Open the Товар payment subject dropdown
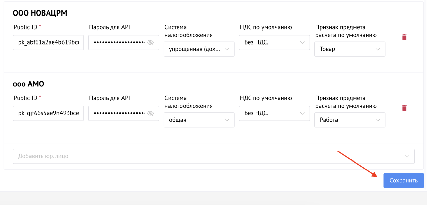The width and height of the screenshot is (427, 205). point(349,49)
